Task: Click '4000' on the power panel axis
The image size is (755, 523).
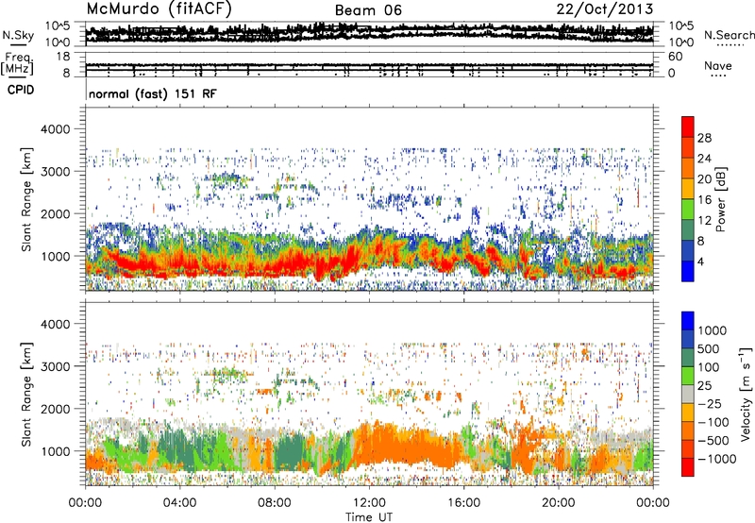Action: pyautogui.click(x=56, y=129)
